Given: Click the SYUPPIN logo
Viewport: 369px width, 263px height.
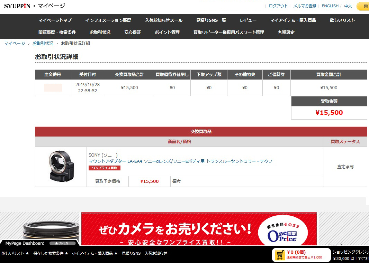Looking at the screenshot, I should point(17,6).
